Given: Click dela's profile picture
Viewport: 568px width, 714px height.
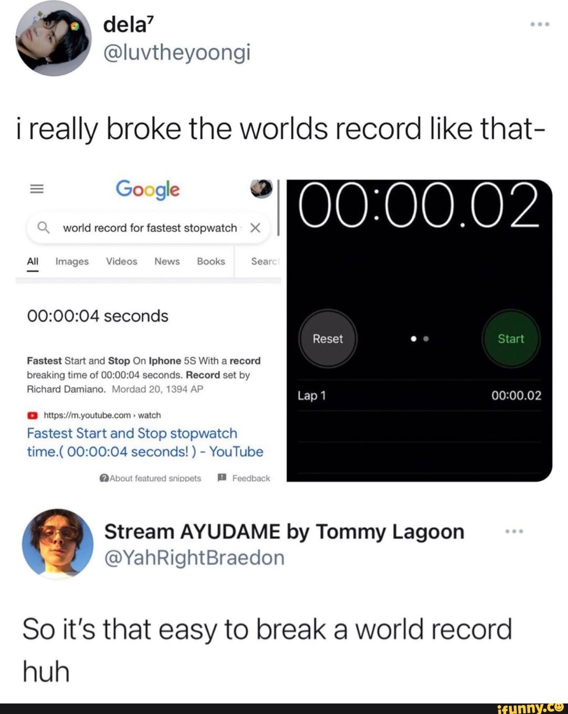Looking at the screenshot, I should point(53,38).
